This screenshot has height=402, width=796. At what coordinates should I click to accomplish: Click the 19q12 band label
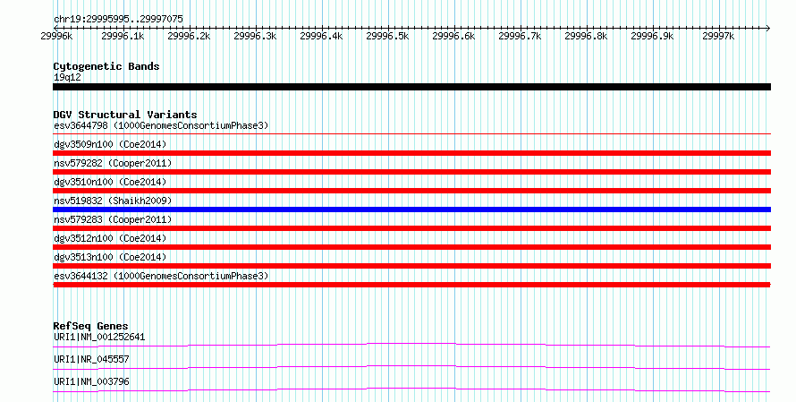(x=67, y=77)
